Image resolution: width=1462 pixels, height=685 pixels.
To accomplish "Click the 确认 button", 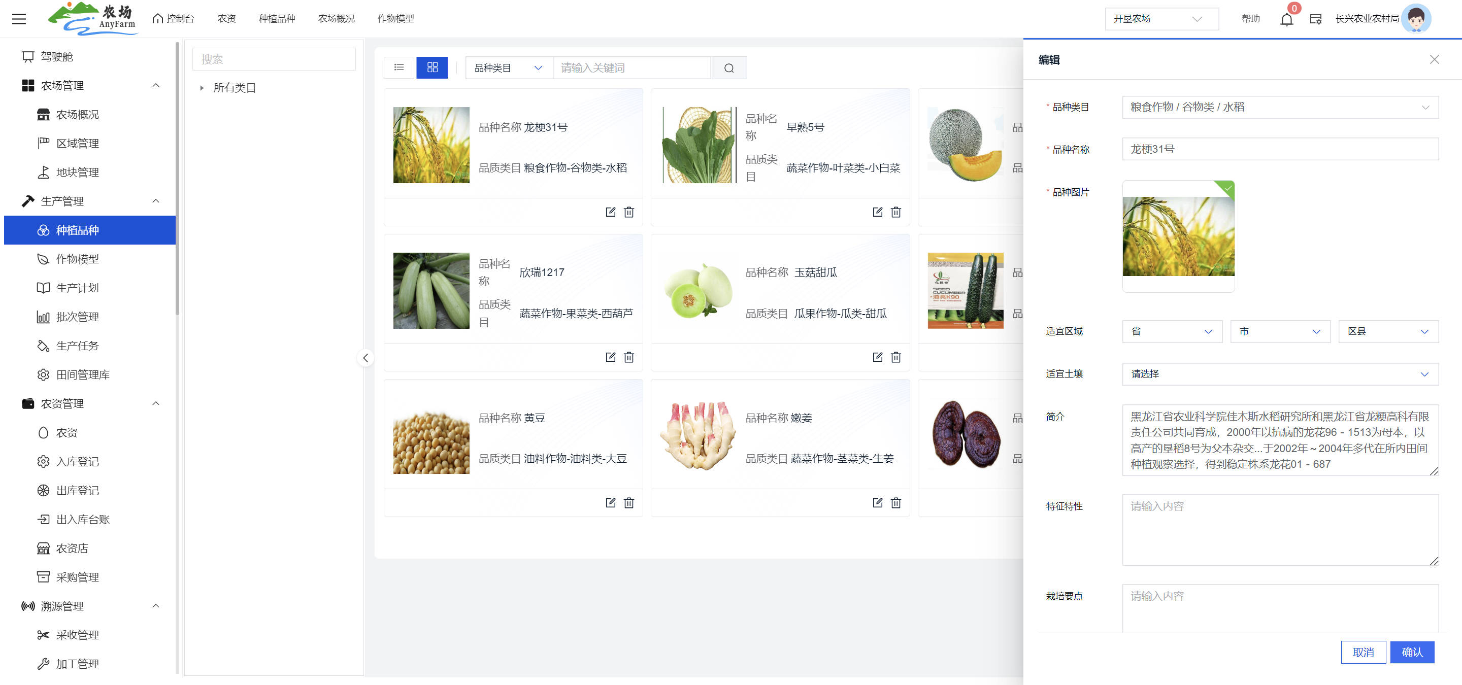I will pos(1411,652).
